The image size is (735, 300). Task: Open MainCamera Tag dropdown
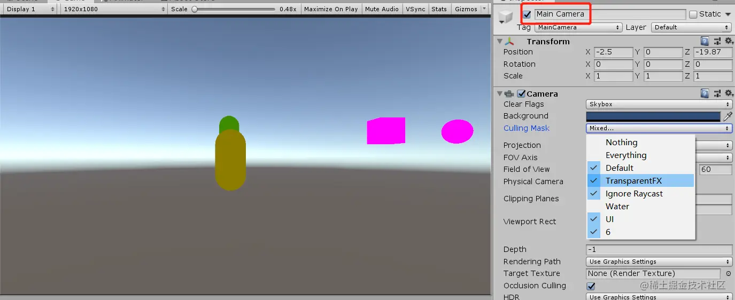point(578,27)
